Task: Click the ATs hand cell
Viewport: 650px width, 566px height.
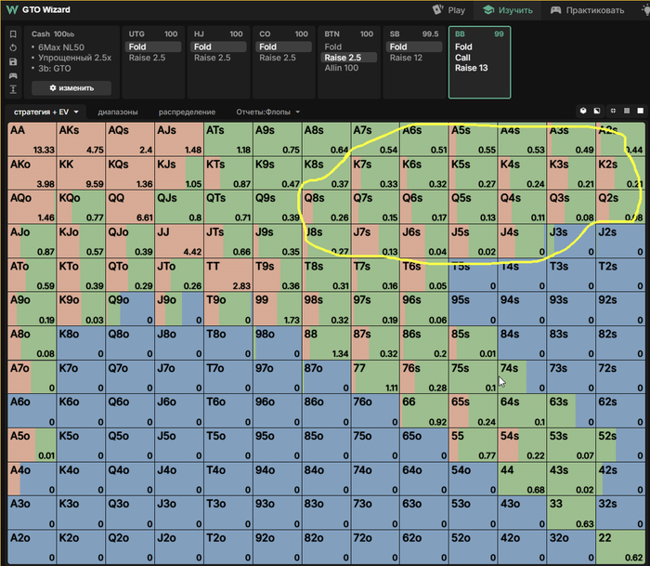Action: 228,139
